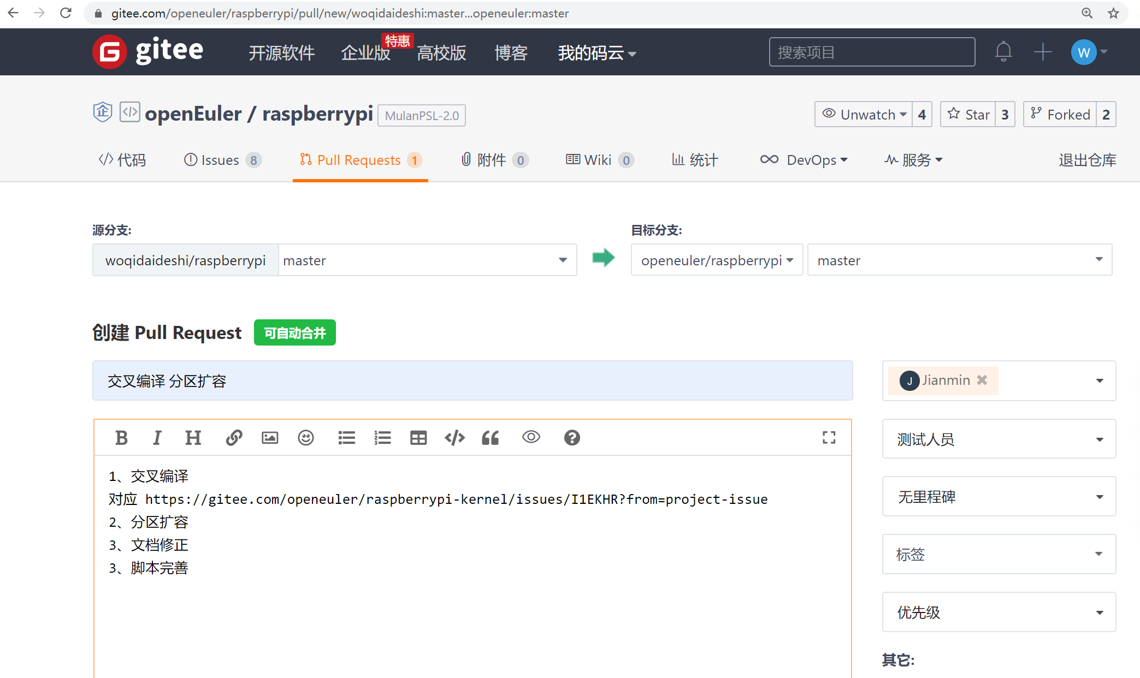Insert a code block using the code icon
This screenshot has height=678, width=1140.
(454, 438)
